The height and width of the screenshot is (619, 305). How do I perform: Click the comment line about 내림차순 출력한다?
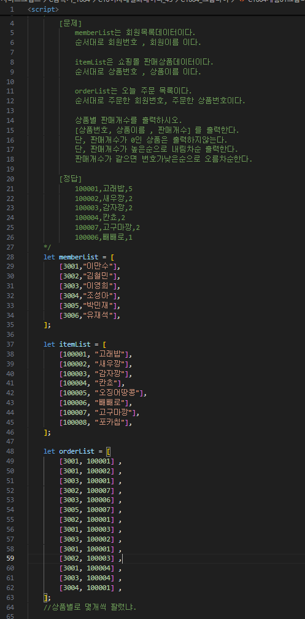point(156,149)
